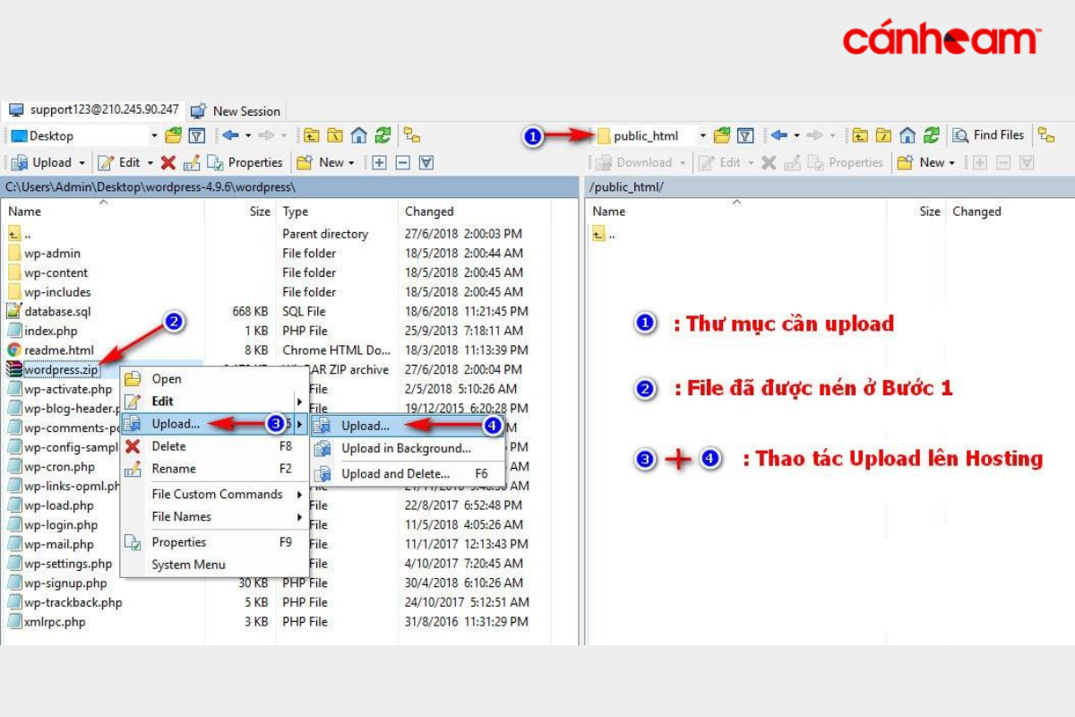Viewport: 1075px width, 717px height.
Task: Click the invert selection icon in the local toolbar
Action: [x=426, y=162]
